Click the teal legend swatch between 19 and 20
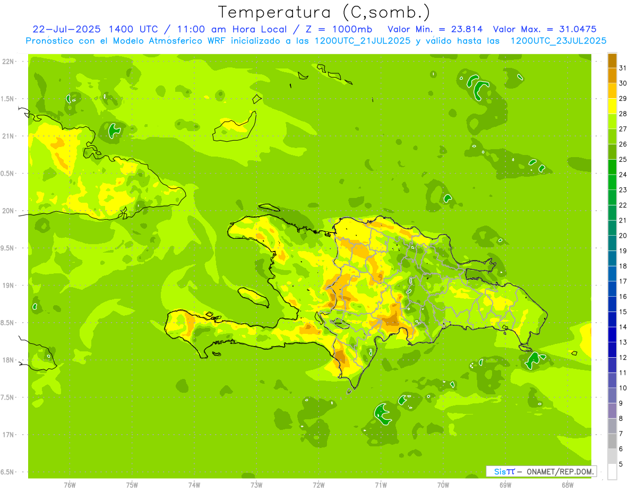 (612, 243)
